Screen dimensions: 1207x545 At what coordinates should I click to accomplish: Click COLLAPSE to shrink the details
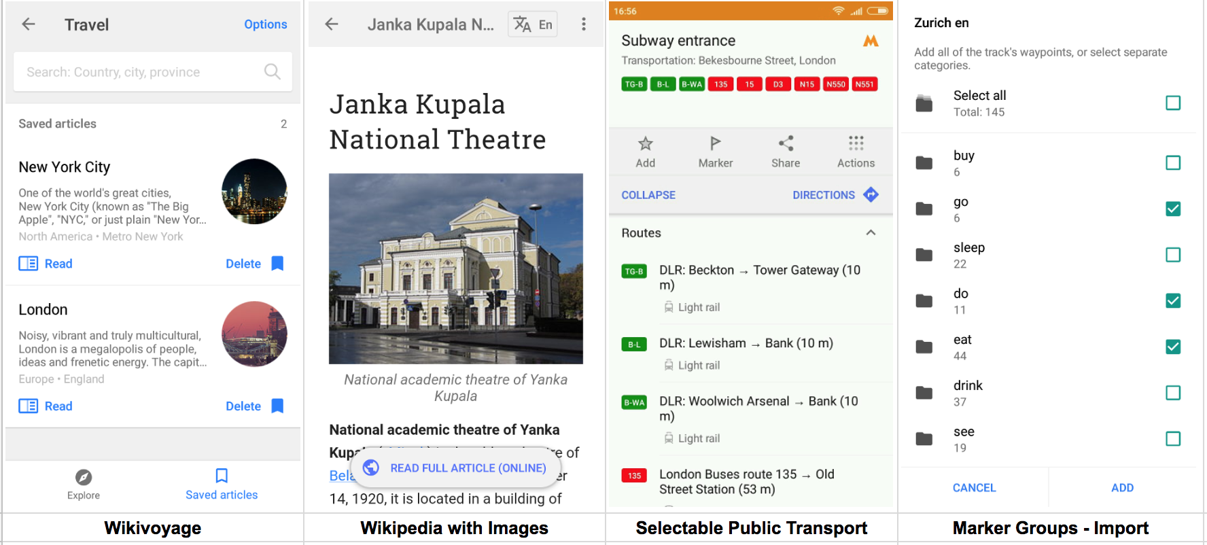[x=648, y=195]
